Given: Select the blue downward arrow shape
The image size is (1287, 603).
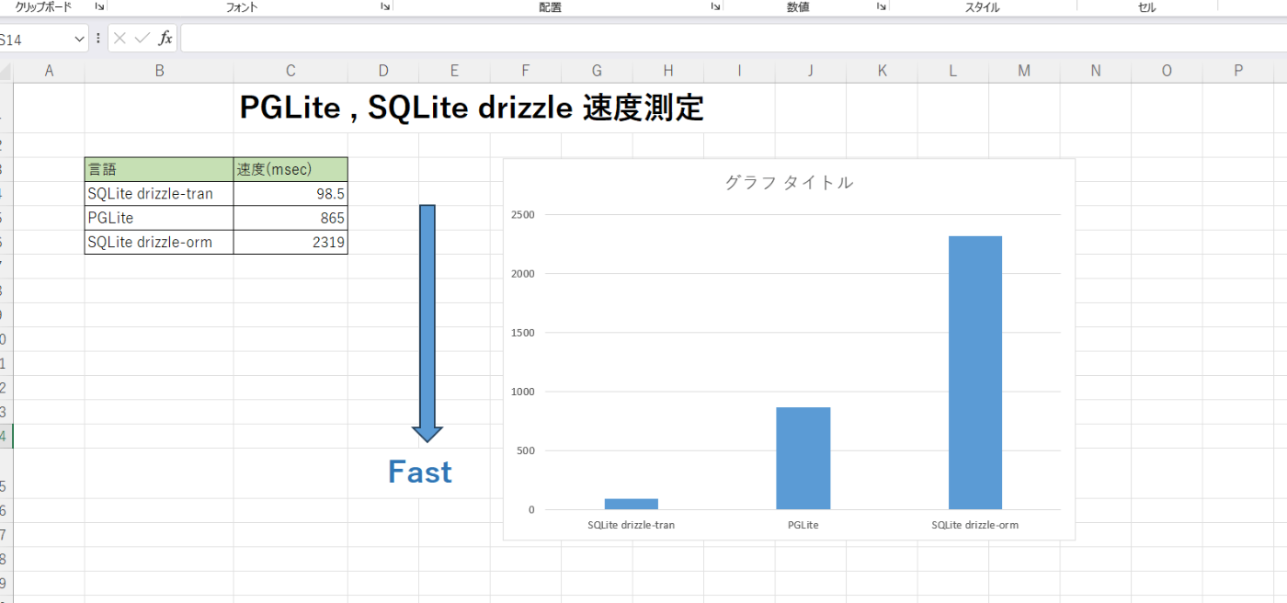Looking at the screenshot, I should pos(427,322).
